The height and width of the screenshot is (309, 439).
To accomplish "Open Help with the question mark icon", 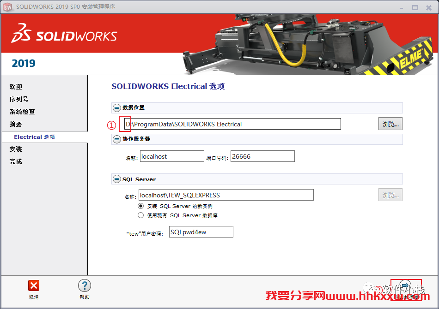I will click(x=84, y=285).
